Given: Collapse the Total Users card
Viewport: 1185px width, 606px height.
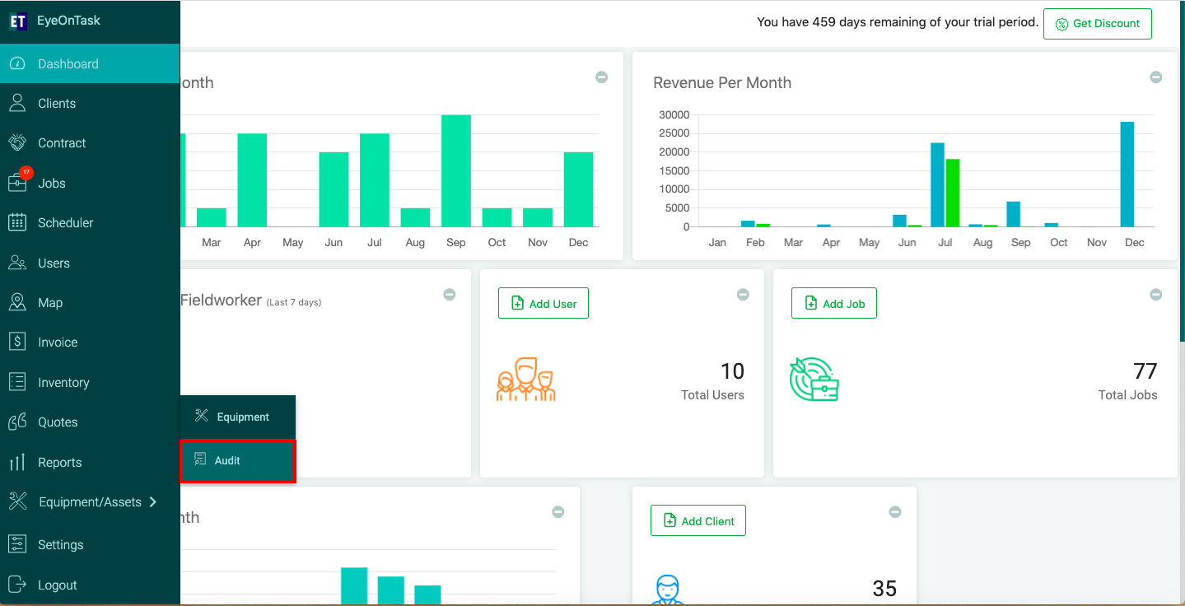Looking at the screenshot, I should pos(743,294).
